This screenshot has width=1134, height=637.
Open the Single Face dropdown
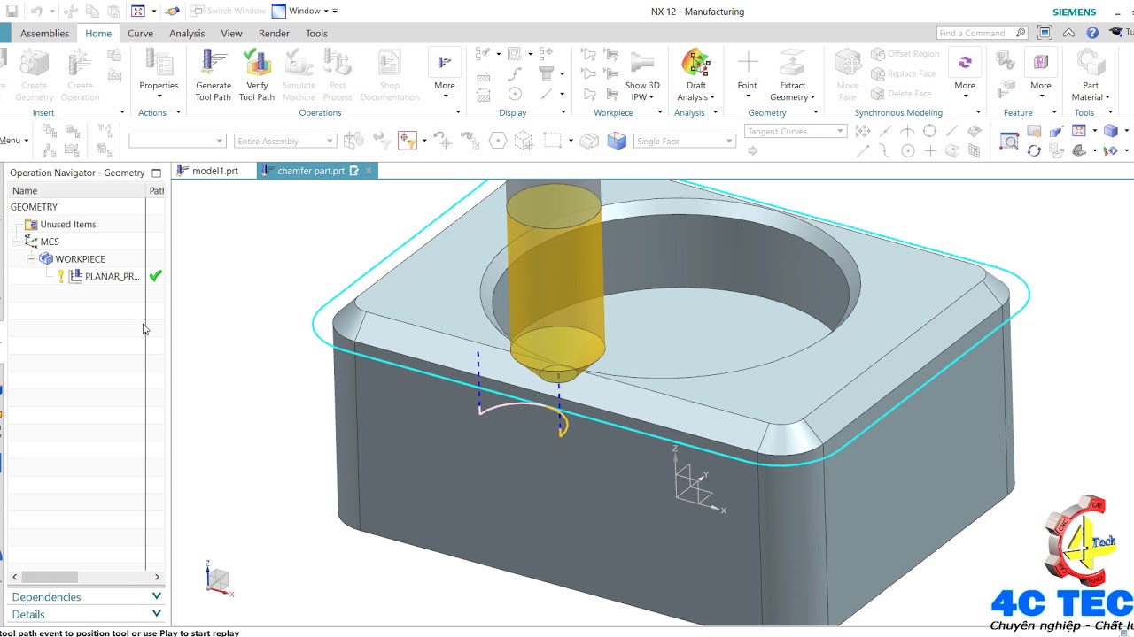(685, 142)
